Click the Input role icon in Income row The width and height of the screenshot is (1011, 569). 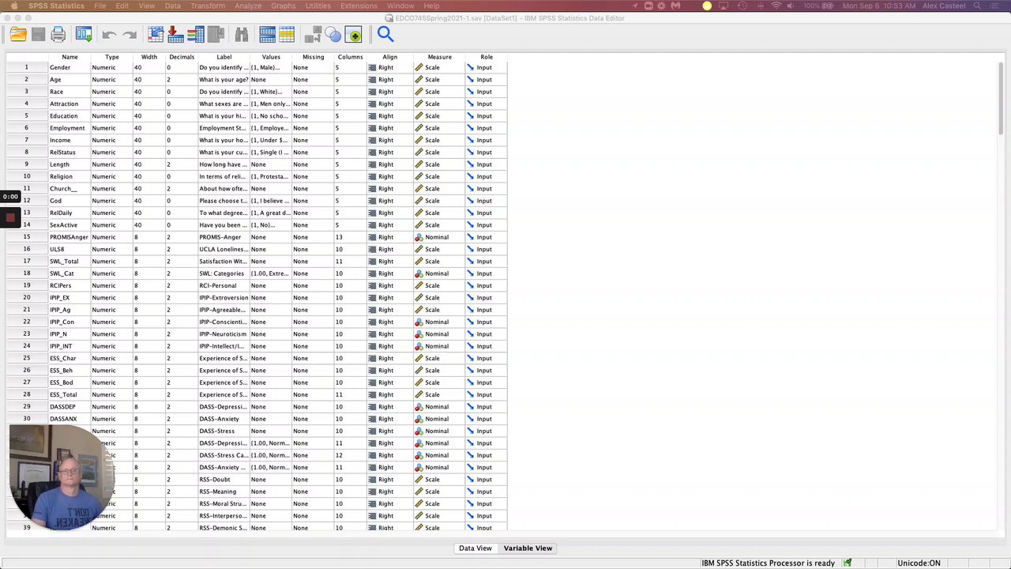pyautogui.click(x=470, y=140)
